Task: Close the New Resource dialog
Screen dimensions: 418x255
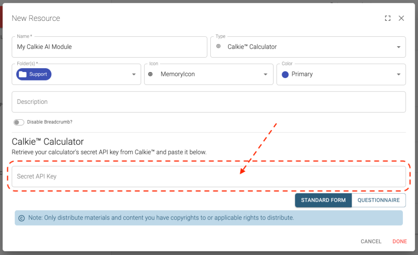Action: [401, 18]
